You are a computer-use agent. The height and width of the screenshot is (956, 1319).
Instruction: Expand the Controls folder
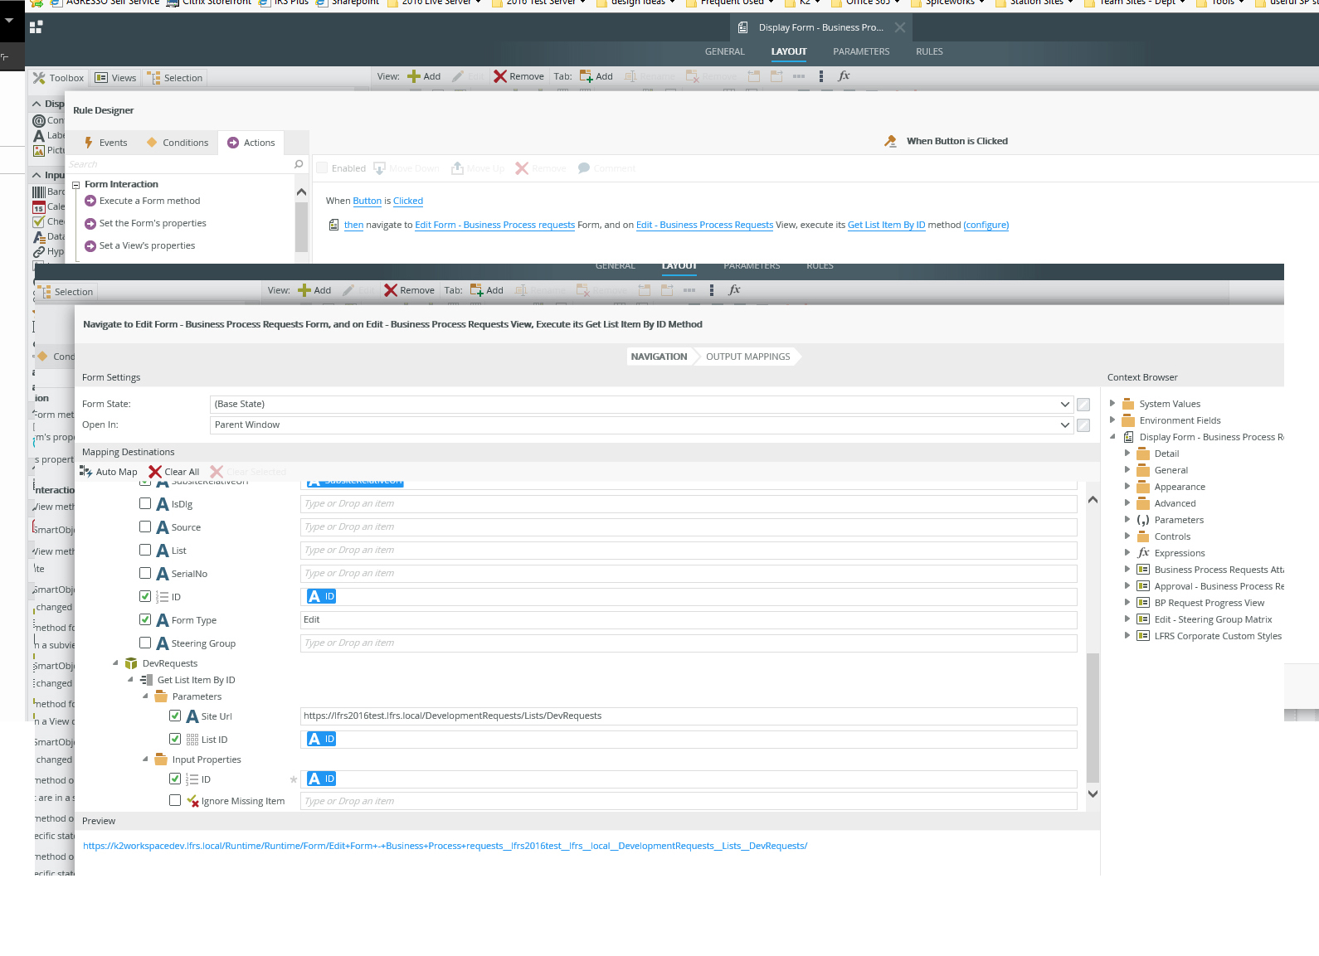click(x=1127, y=536)
